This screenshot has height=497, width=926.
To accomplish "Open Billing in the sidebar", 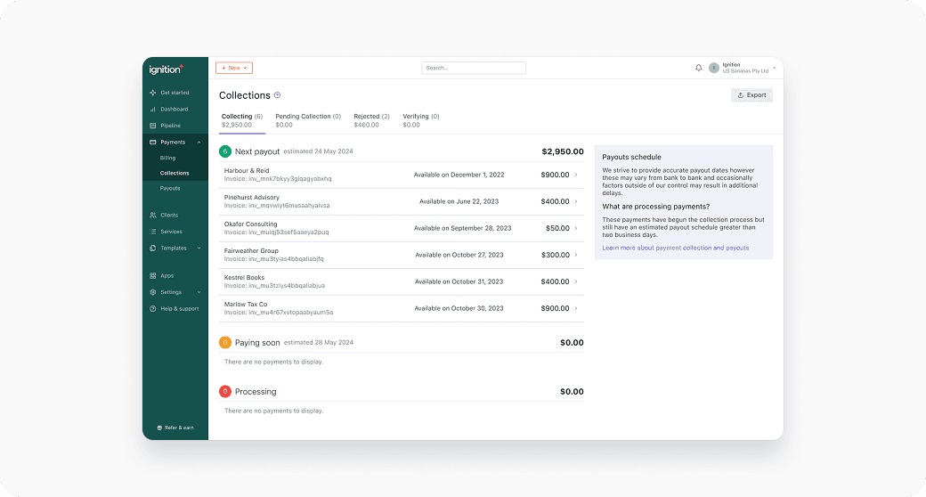I will [167, 159].
